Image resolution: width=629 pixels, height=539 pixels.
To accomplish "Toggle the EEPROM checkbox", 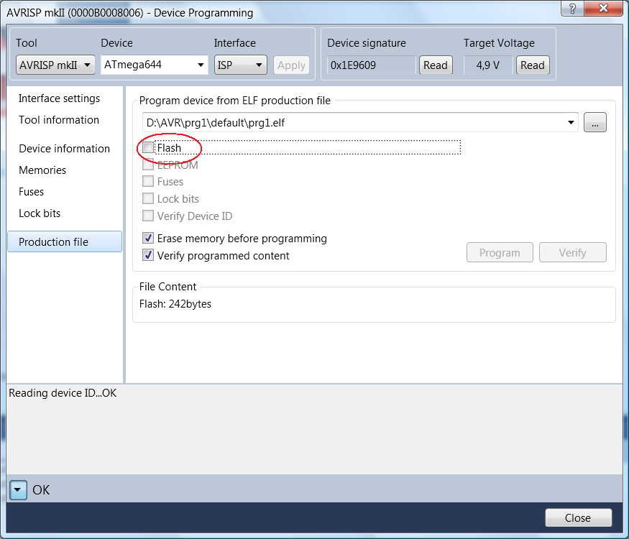I will coord(148,165).
